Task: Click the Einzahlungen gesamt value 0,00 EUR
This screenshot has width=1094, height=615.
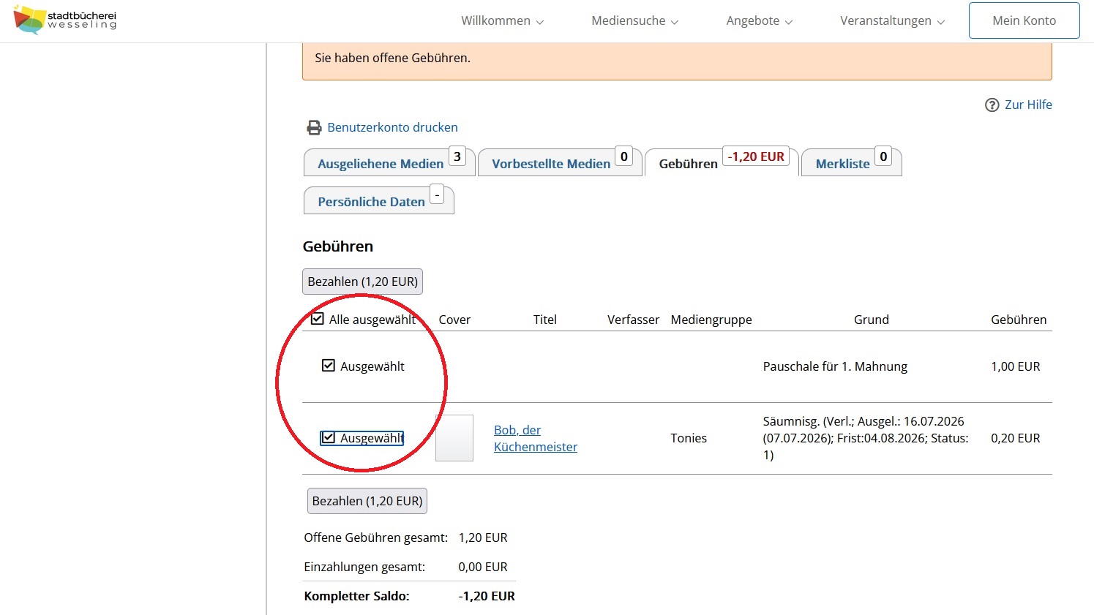Action: tap(483, 567)
